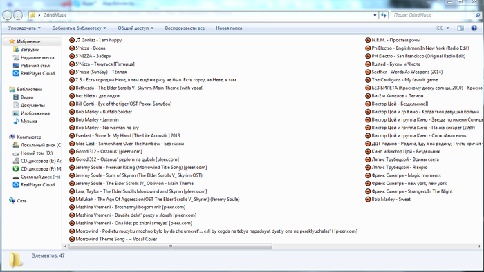Viewport: 484px width, 272px height.
Task: Select Сеть in the navigation pane
Action: [x=21, y=200]
